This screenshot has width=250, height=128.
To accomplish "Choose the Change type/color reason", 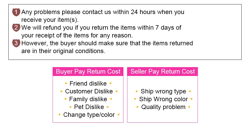I will pyautogui.click(x=89, y=115).
